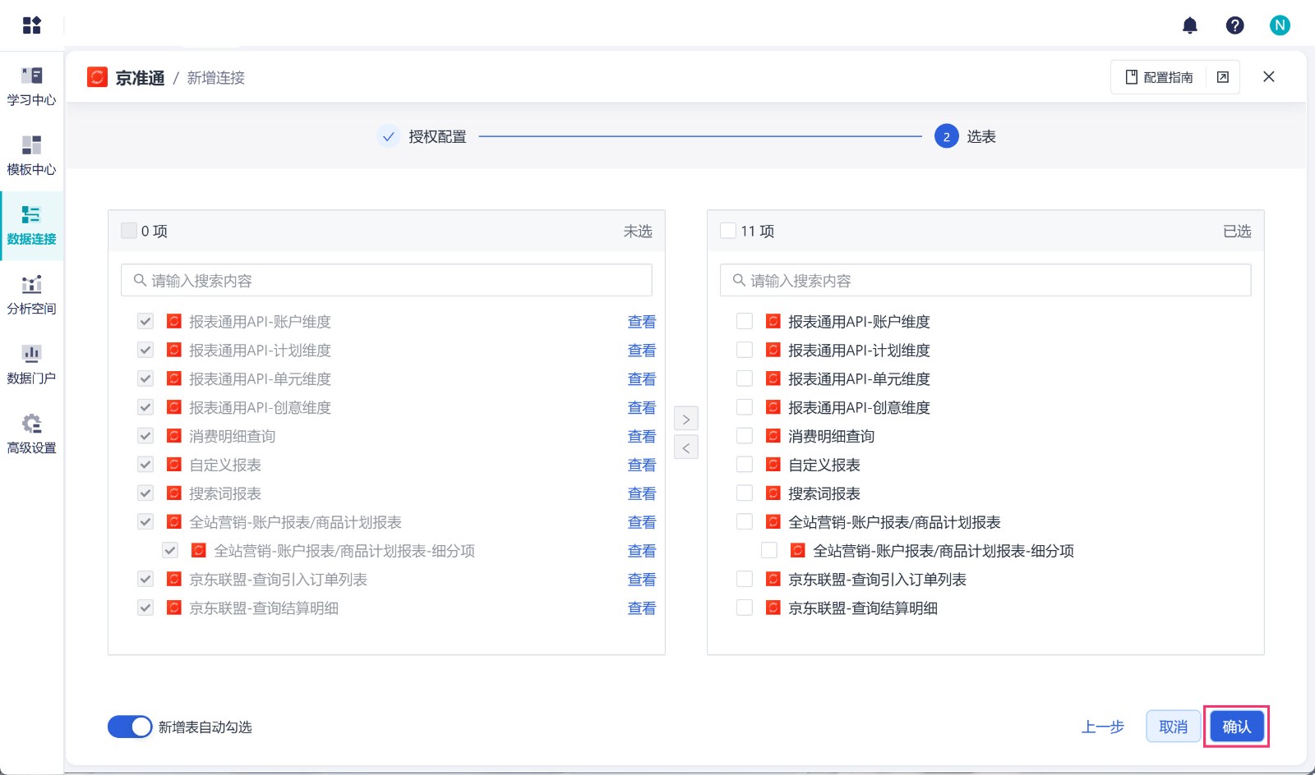
Task: Click the completed 授权配置 step checkmark
Action: [x=389, y=136]
